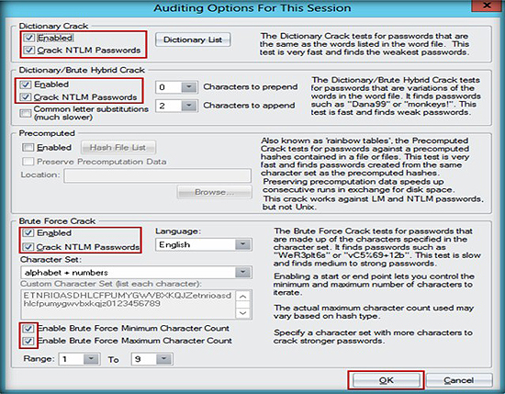This screenshot has width=505, height=394.
Task: Enable Common letter substitutions checkbox
Action: (x=25, y=113)
